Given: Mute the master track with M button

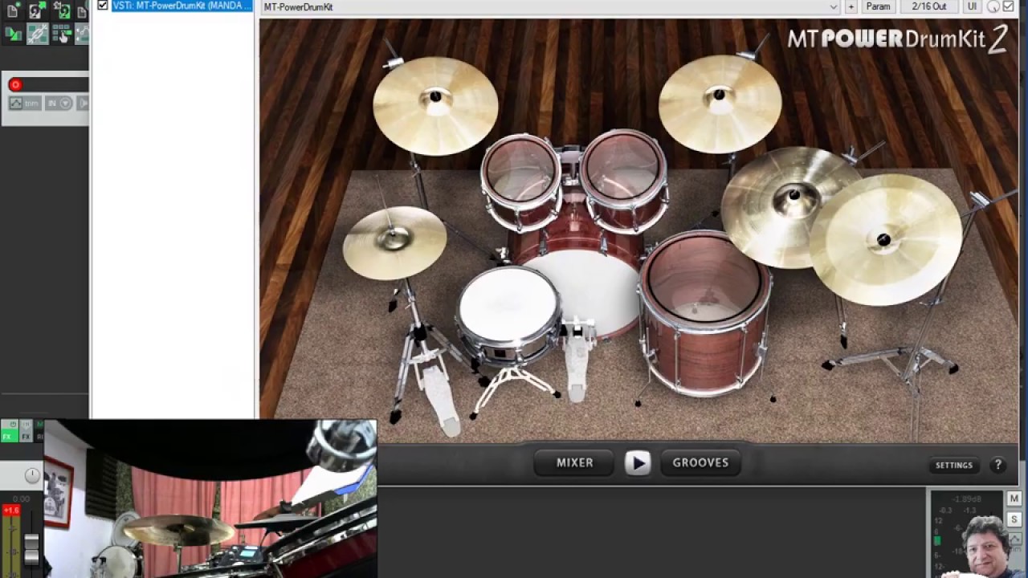Looking at the screenshot, I should point(1014,499).
